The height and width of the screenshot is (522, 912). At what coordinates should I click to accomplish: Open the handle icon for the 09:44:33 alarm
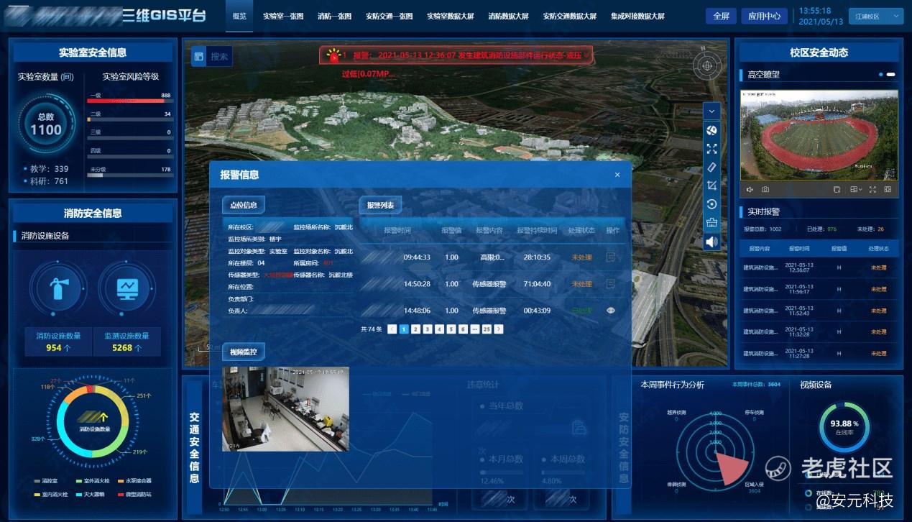pos(611,257)
